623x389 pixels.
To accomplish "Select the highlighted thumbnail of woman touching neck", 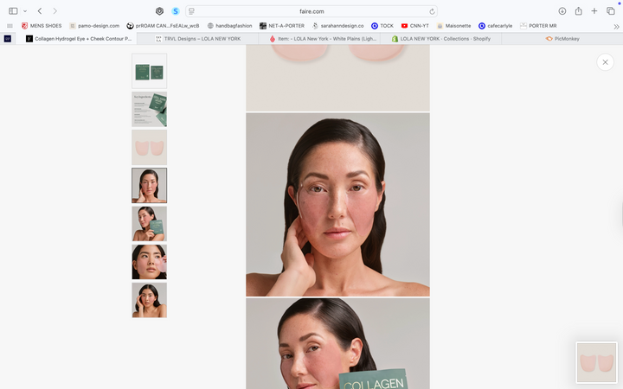I will pyautogui.click(x=150, y=185).
